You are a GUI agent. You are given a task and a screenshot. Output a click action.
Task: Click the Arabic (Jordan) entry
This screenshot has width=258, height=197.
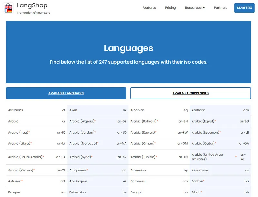click(x=98, y=132)
